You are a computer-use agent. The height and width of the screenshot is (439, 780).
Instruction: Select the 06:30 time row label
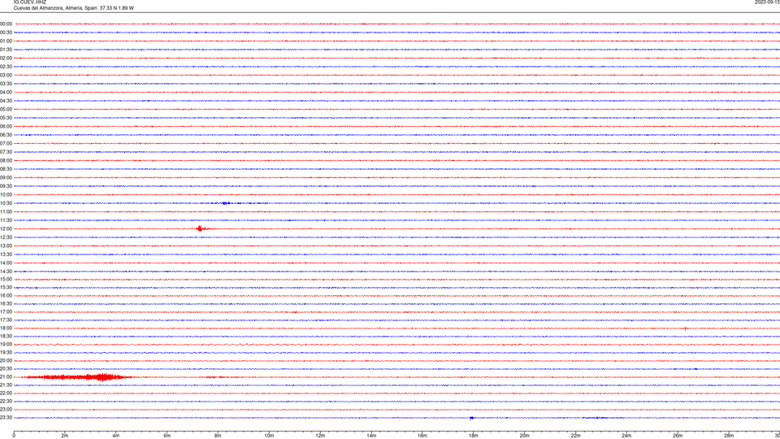pos(6,135)
